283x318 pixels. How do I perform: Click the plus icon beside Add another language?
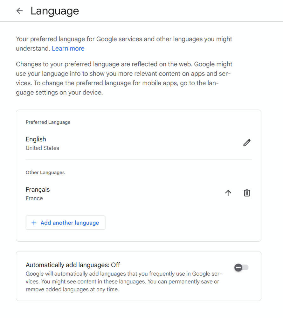[34, 223]
